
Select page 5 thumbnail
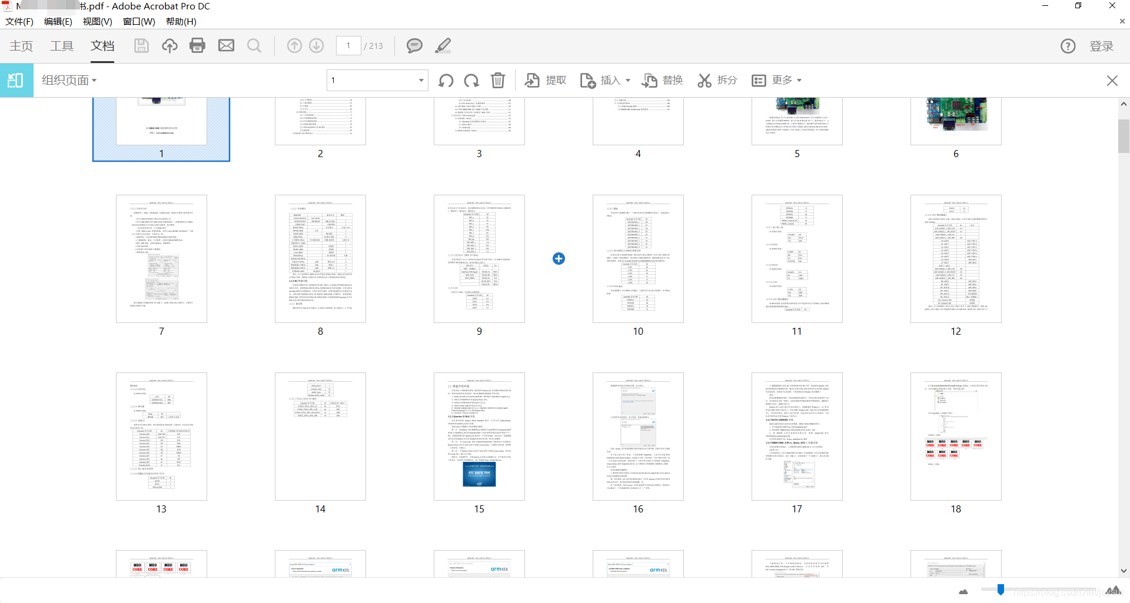point(797,121)
